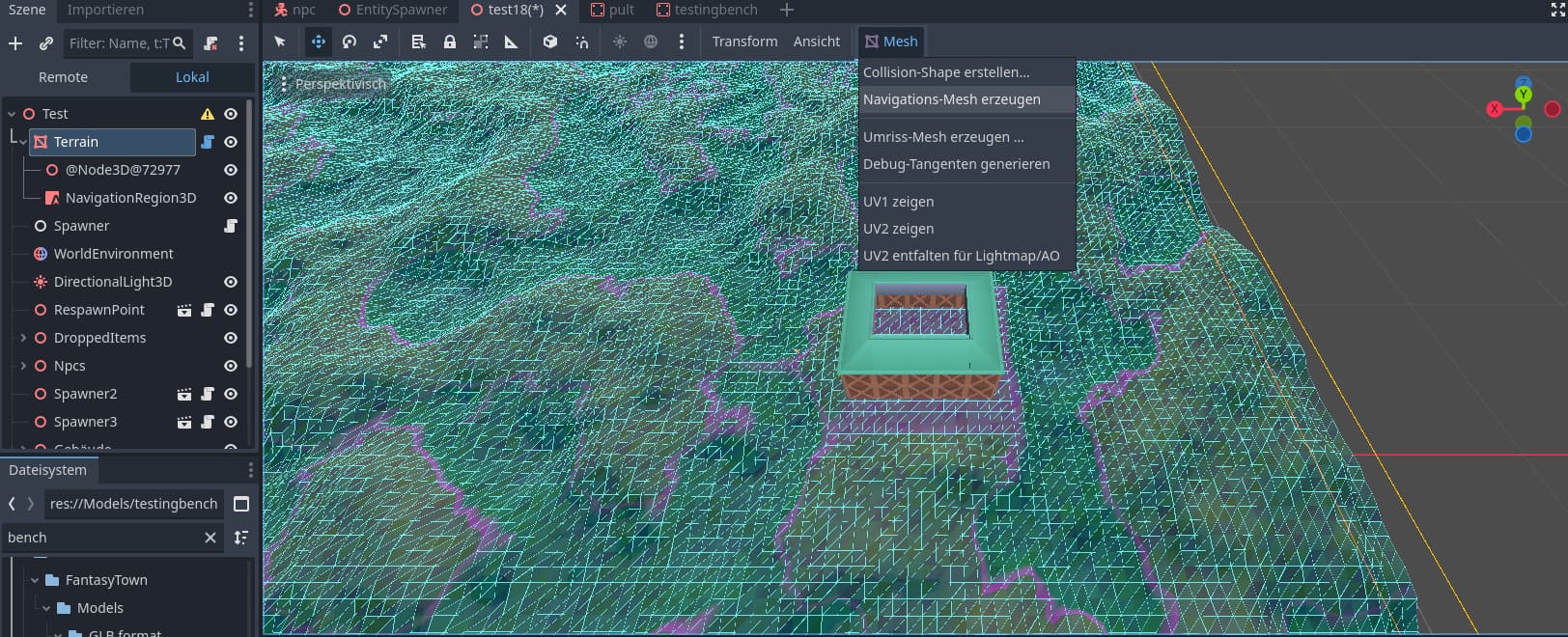Viewport: 1568px width, 637px height.
Task: Click the instance child scene link icon
Action: tap(45, 43)
